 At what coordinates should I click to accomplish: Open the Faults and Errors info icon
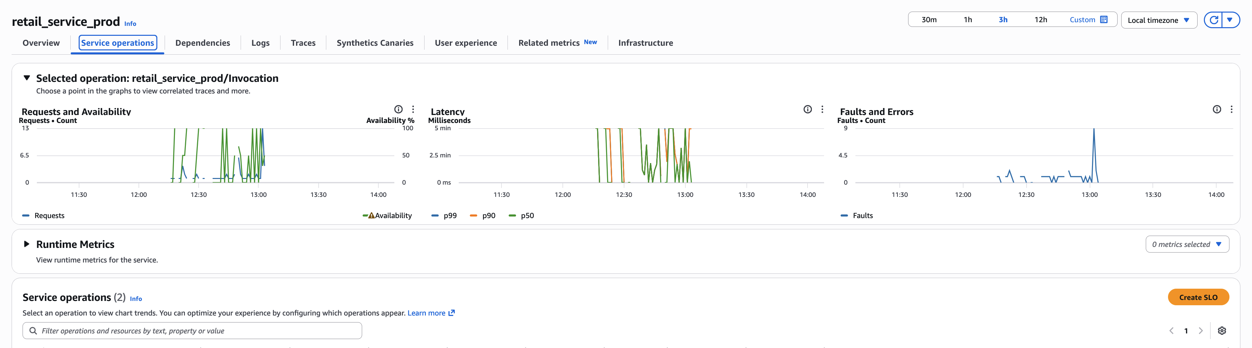pos(1217,109)
